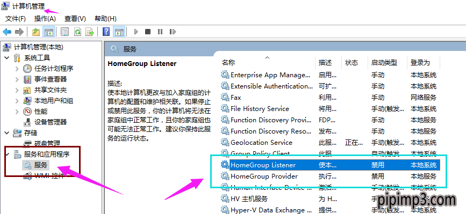
Task: Expand the 性能 node arrow
Action: click(x=17, y=112)
